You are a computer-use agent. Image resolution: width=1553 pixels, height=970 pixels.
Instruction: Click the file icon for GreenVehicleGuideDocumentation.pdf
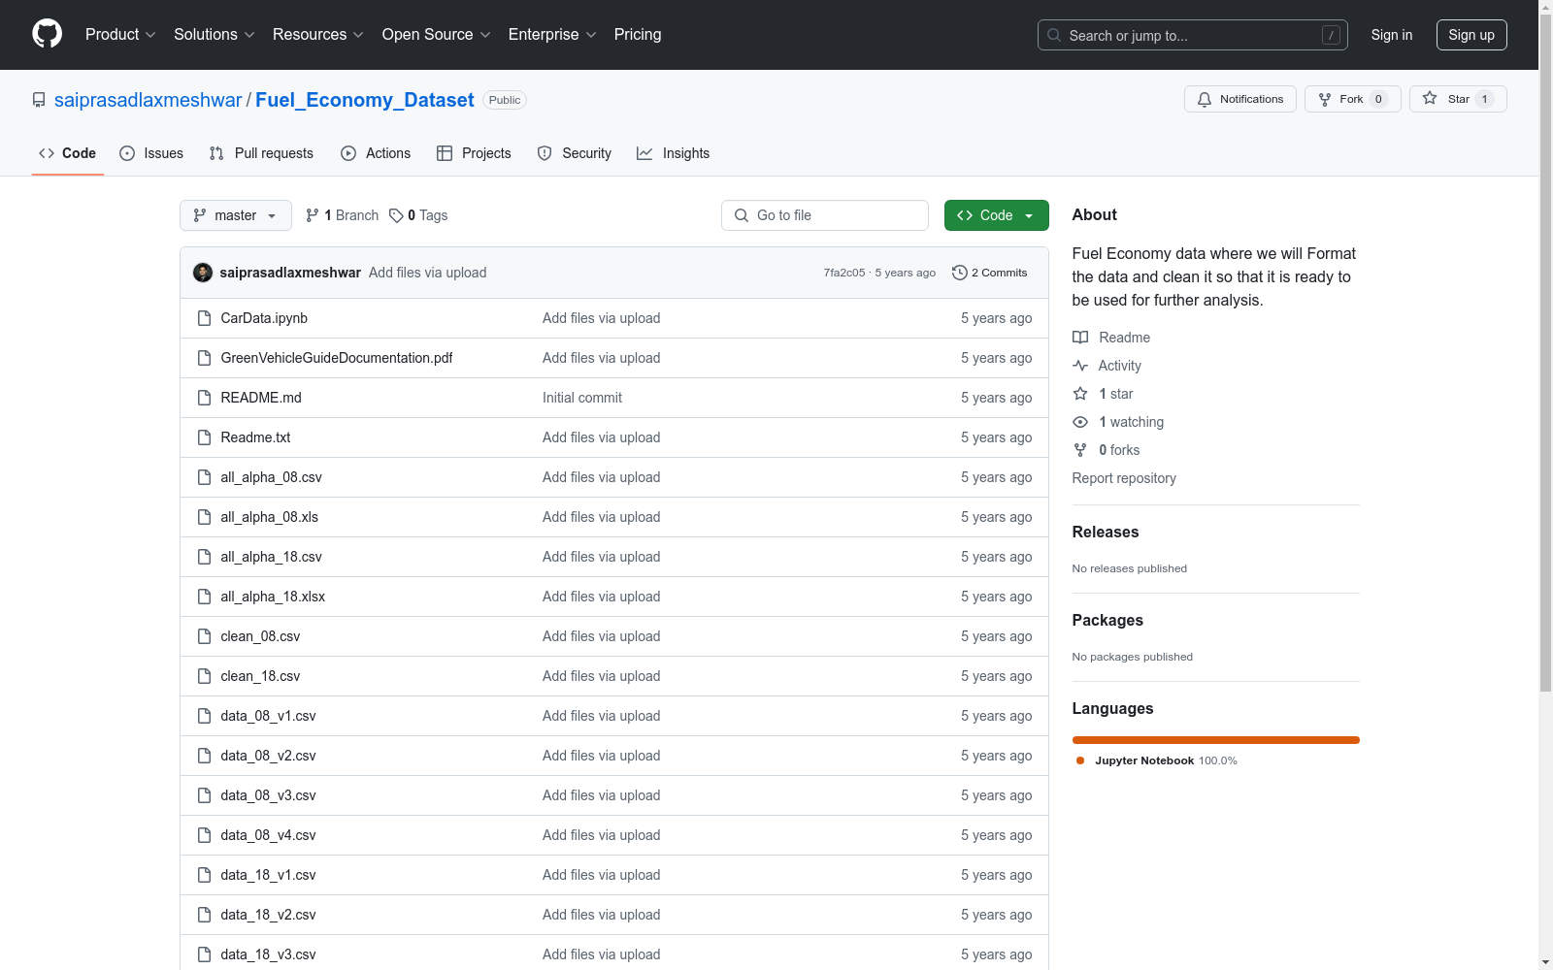[x=204, y=358]
